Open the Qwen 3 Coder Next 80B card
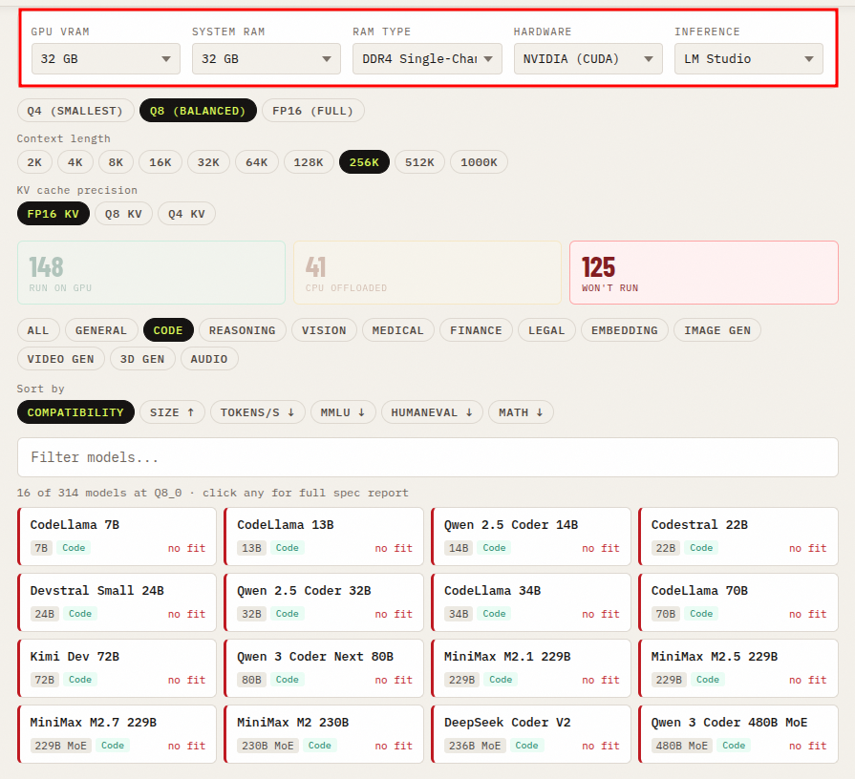The width and height of the screenshot is (855, 779). click(324, 668)
